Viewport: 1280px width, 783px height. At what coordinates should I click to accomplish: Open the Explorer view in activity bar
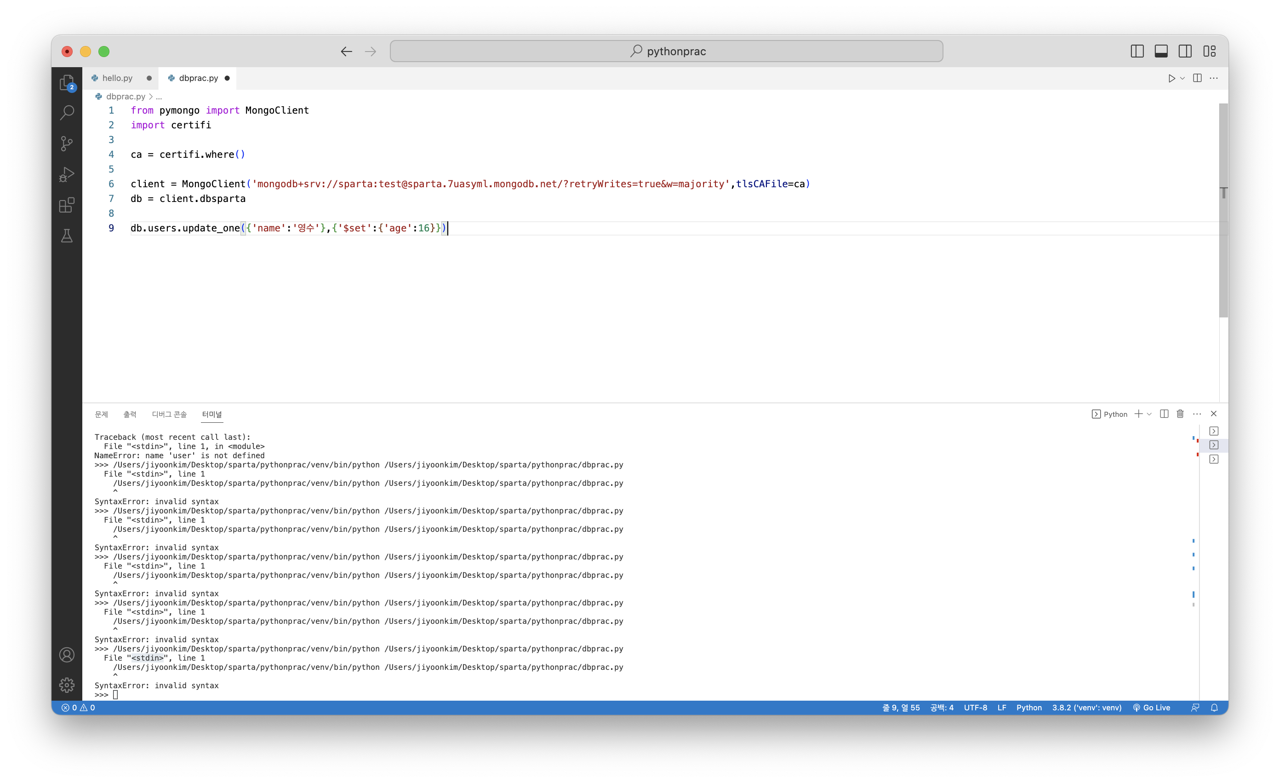(x=67, y=83)
